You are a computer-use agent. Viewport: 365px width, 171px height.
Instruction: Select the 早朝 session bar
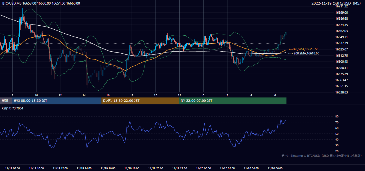click(x=6, y=101)
